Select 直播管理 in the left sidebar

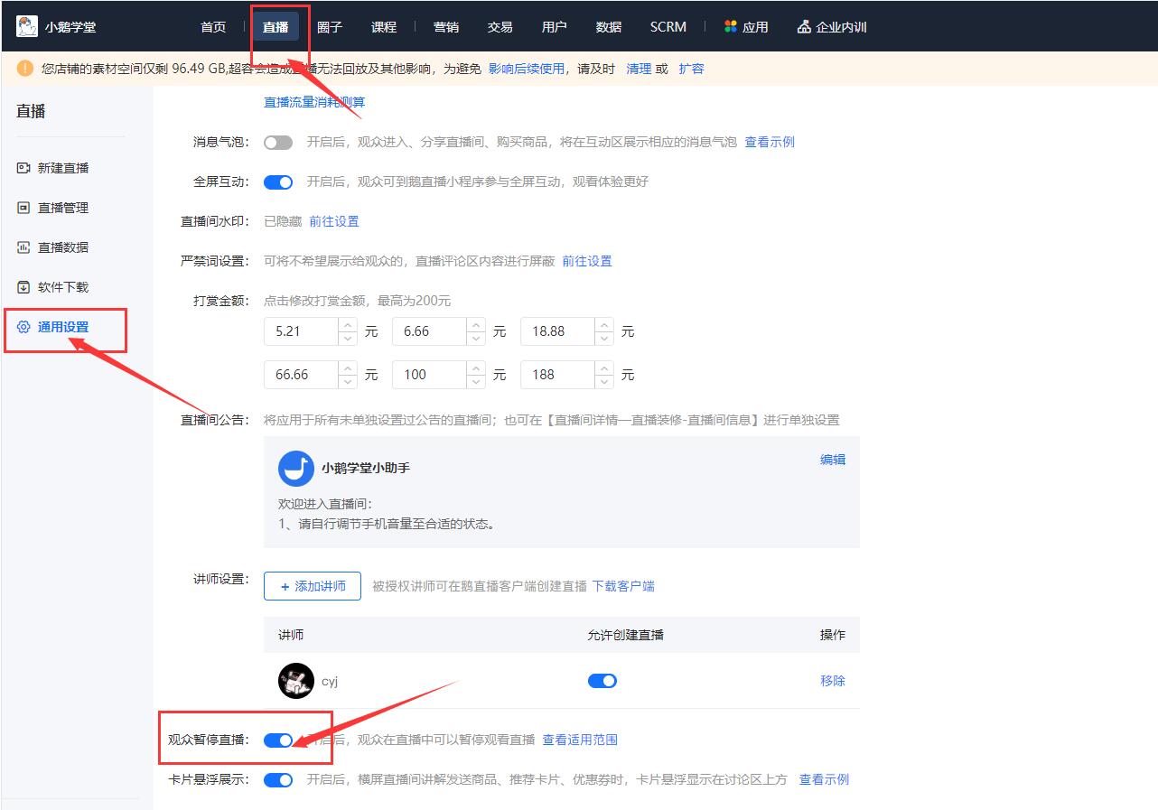pyautogui.click(x=63, y=207)
